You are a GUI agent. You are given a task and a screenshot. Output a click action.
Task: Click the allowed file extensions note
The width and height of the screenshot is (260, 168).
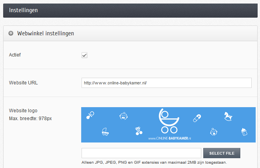(154, 163)
